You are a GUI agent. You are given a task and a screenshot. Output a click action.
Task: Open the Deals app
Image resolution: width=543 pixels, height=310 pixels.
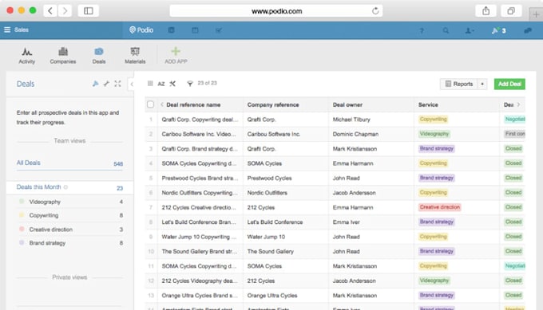click(x=99, y=55)
